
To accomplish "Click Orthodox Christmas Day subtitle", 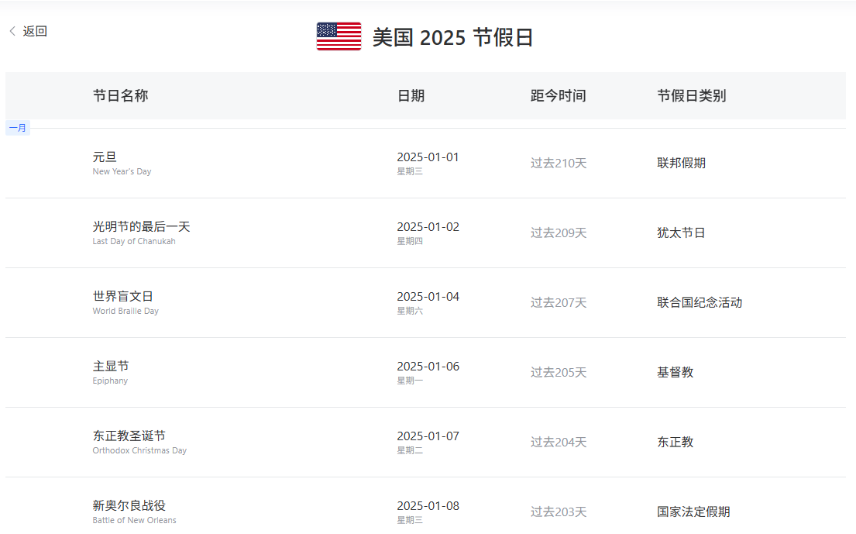I will [x=139, y=451].
